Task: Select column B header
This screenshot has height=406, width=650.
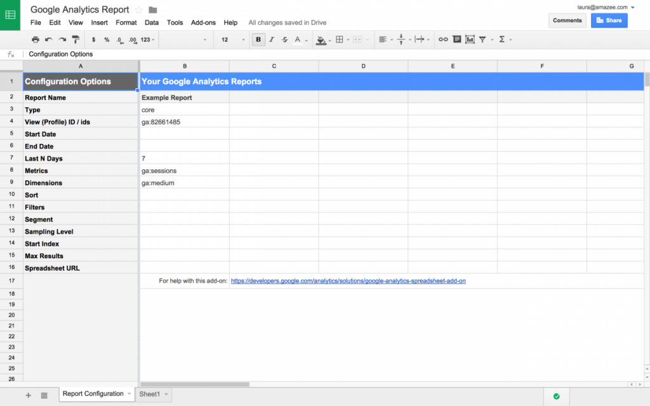Action: pyautogui.click(x=185, y=66)
